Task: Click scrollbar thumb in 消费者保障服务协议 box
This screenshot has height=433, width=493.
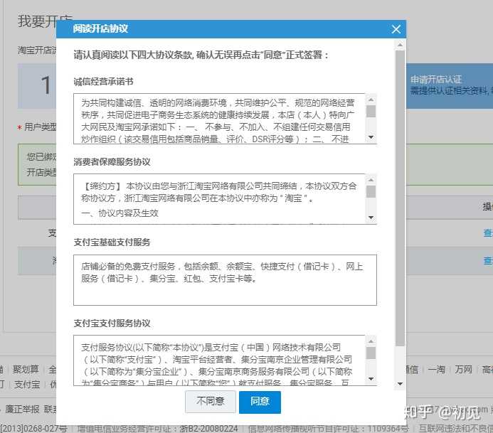Action: point(371,191)
